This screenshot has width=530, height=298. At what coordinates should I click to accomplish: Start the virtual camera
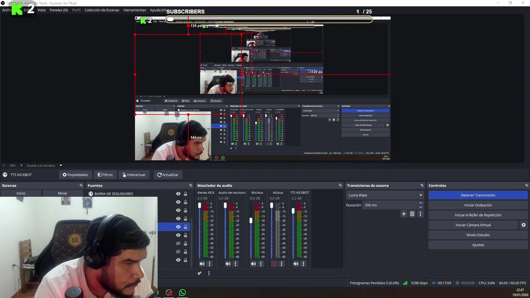tap(473, 225)
